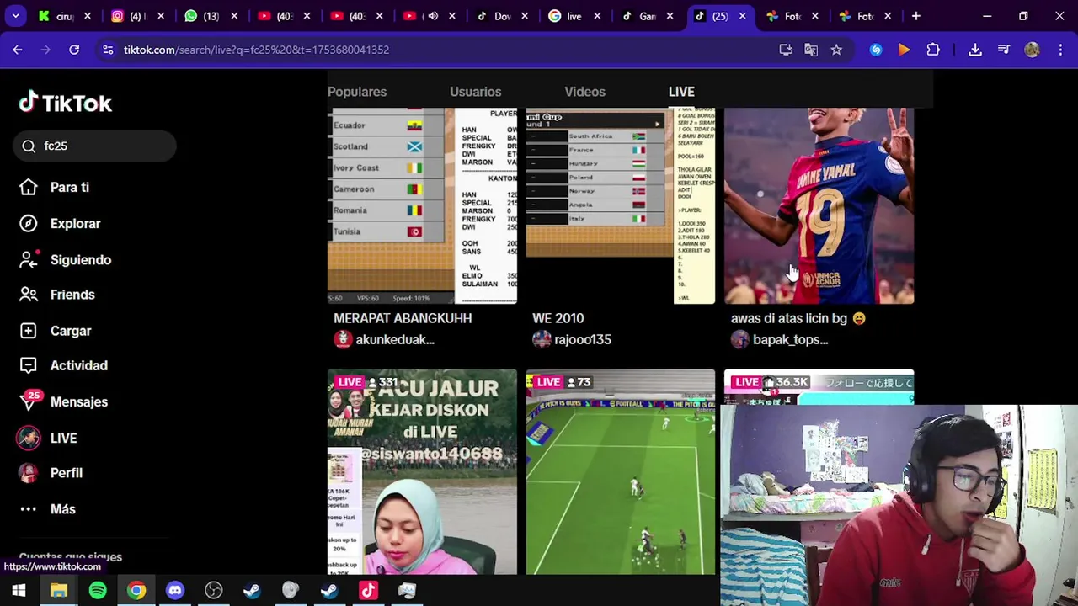Open Discord from taskbar
1078x606 pixels.
tap(175, 591)
